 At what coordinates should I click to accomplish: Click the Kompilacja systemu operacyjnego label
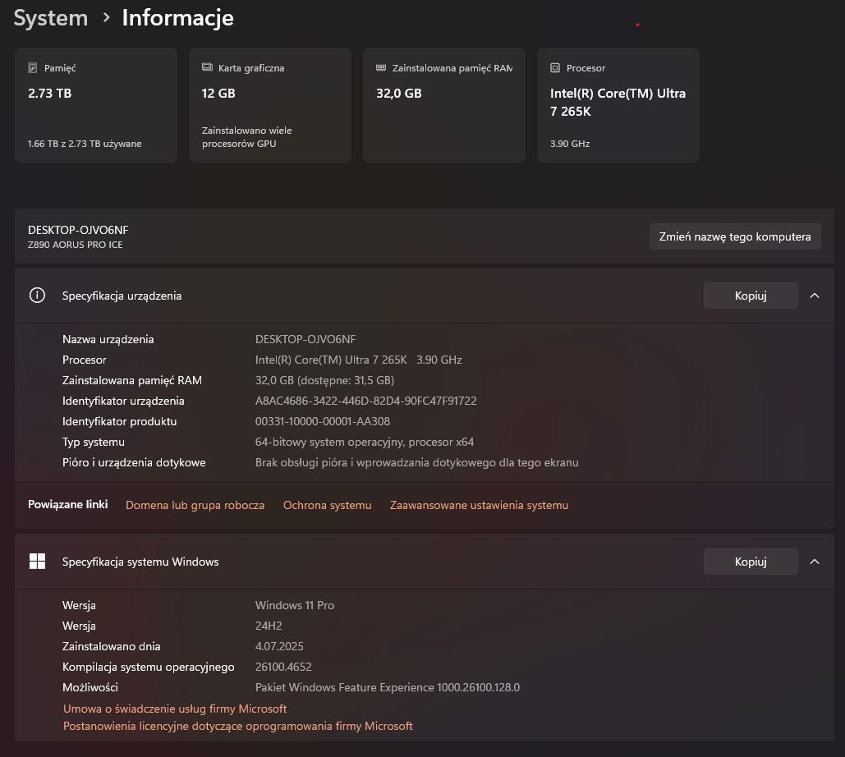click(x=148, y=667)
